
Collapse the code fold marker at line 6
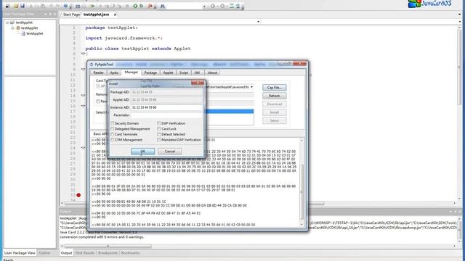[x=83, y=54]
